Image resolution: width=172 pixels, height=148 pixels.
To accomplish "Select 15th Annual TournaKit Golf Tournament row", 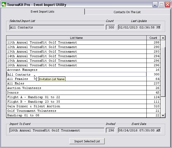I will point(76,61).
